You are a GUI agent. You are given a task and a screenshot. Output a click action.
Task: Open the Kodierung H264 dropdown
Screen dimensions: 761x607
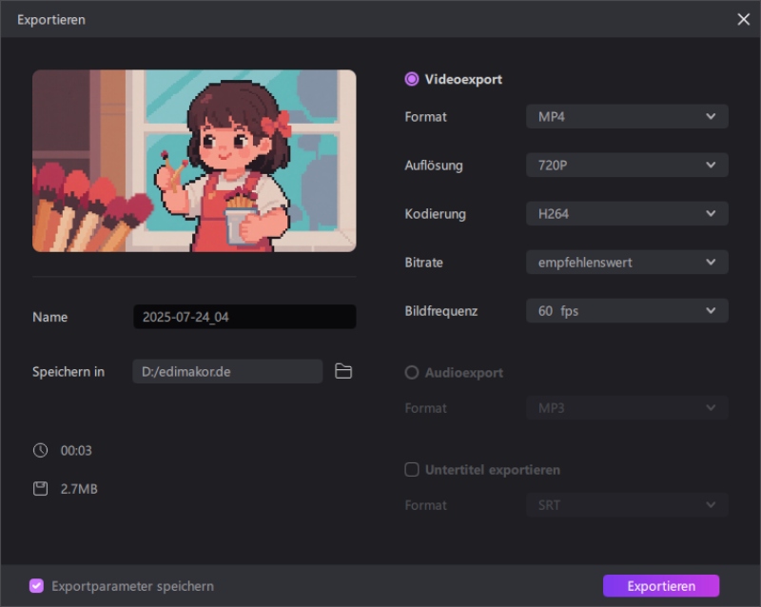point(627,214)
